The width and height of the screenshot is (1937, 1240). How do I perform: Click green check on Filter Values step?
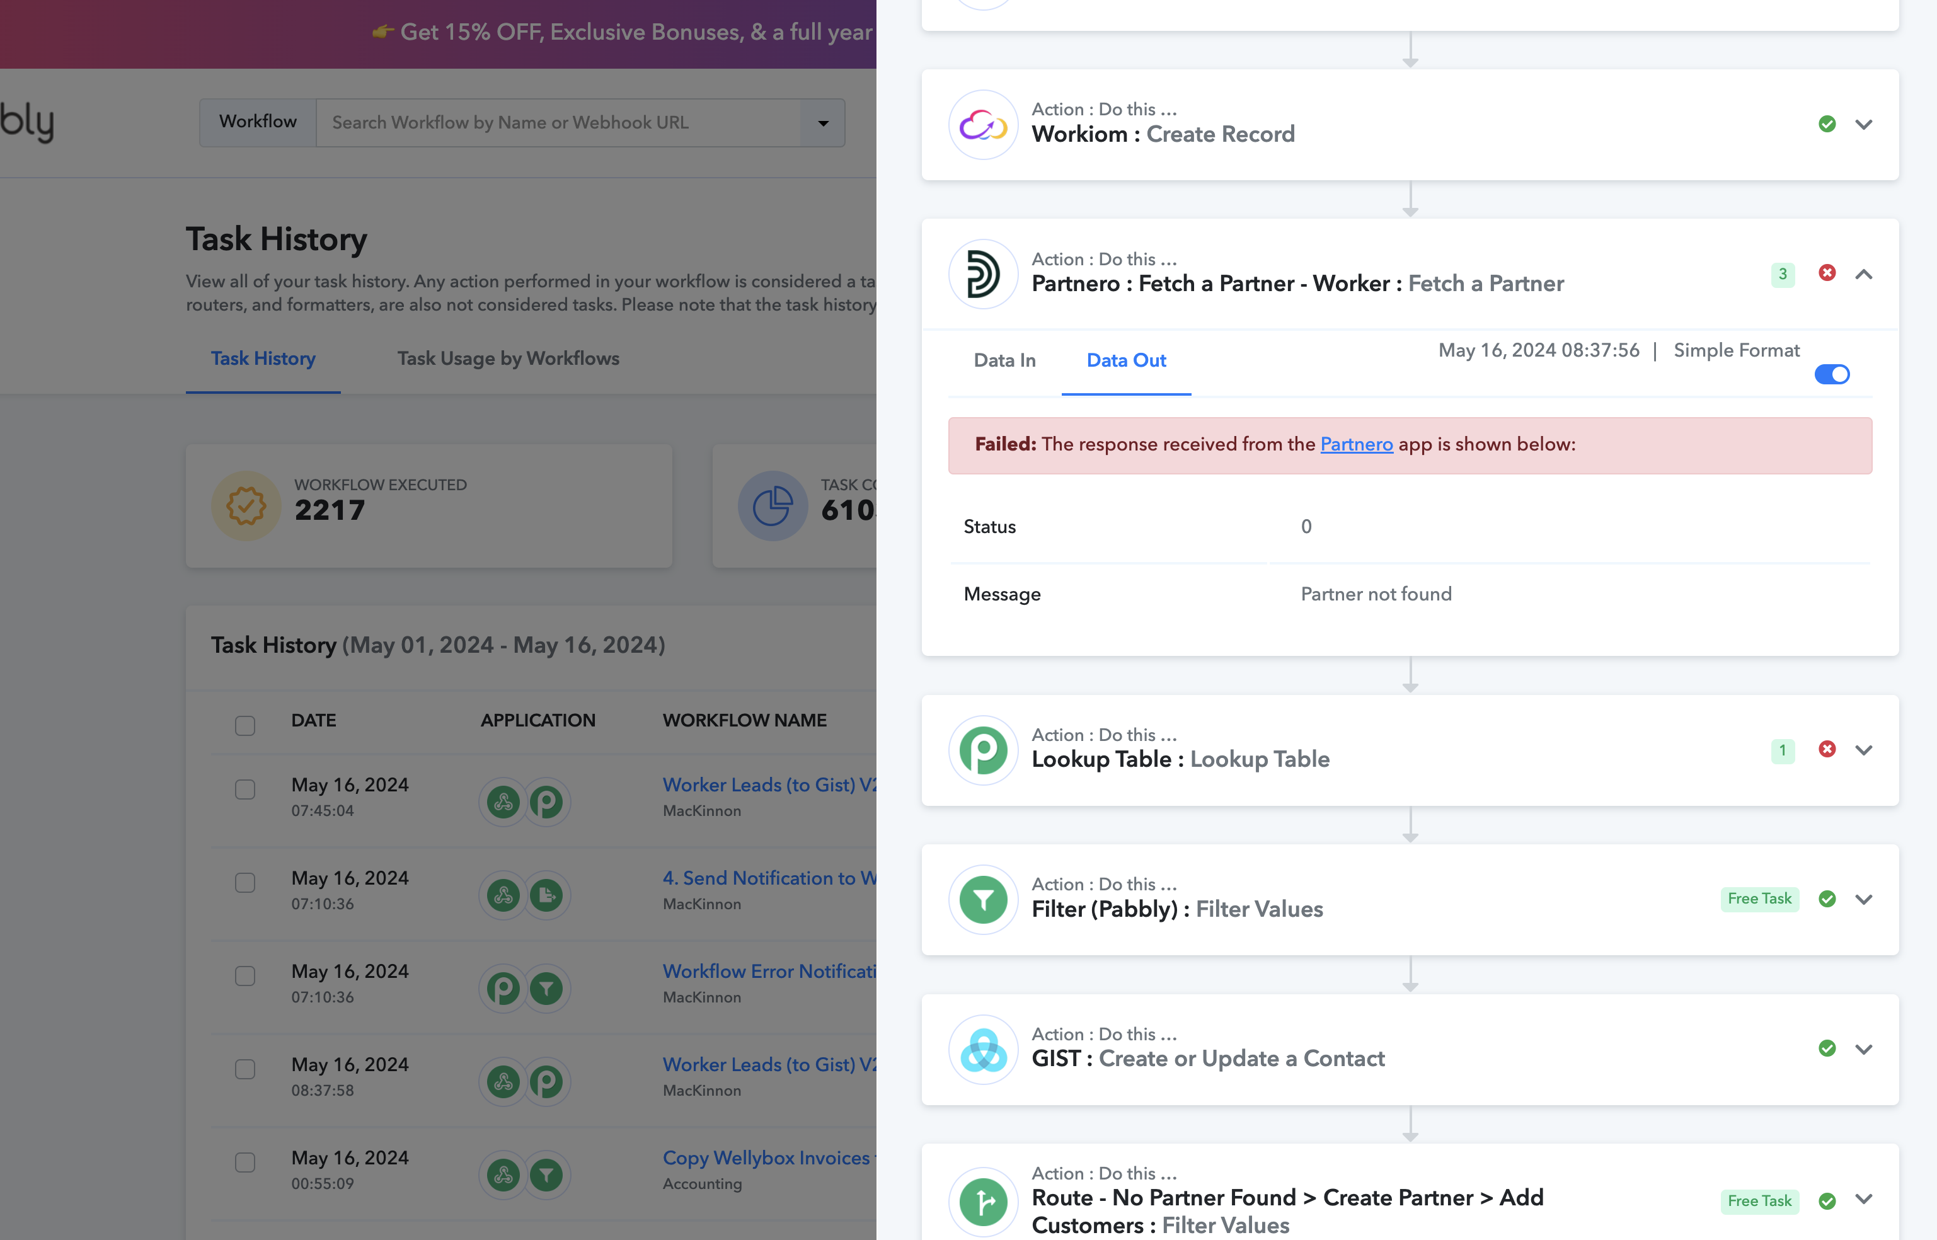tap(1827, 898)
